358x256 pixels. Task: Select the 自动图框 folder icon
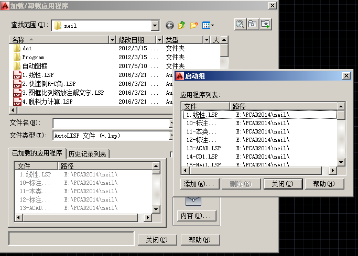point(17,66)
